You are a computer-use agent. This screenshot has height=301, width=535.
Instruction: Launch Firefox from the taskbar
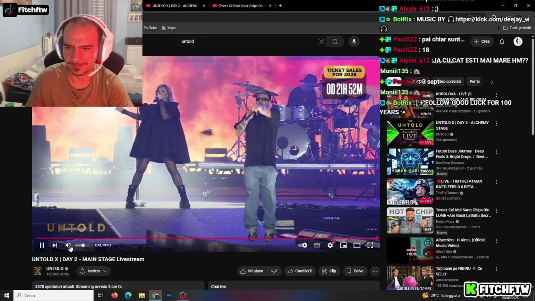tap(115, 296)
